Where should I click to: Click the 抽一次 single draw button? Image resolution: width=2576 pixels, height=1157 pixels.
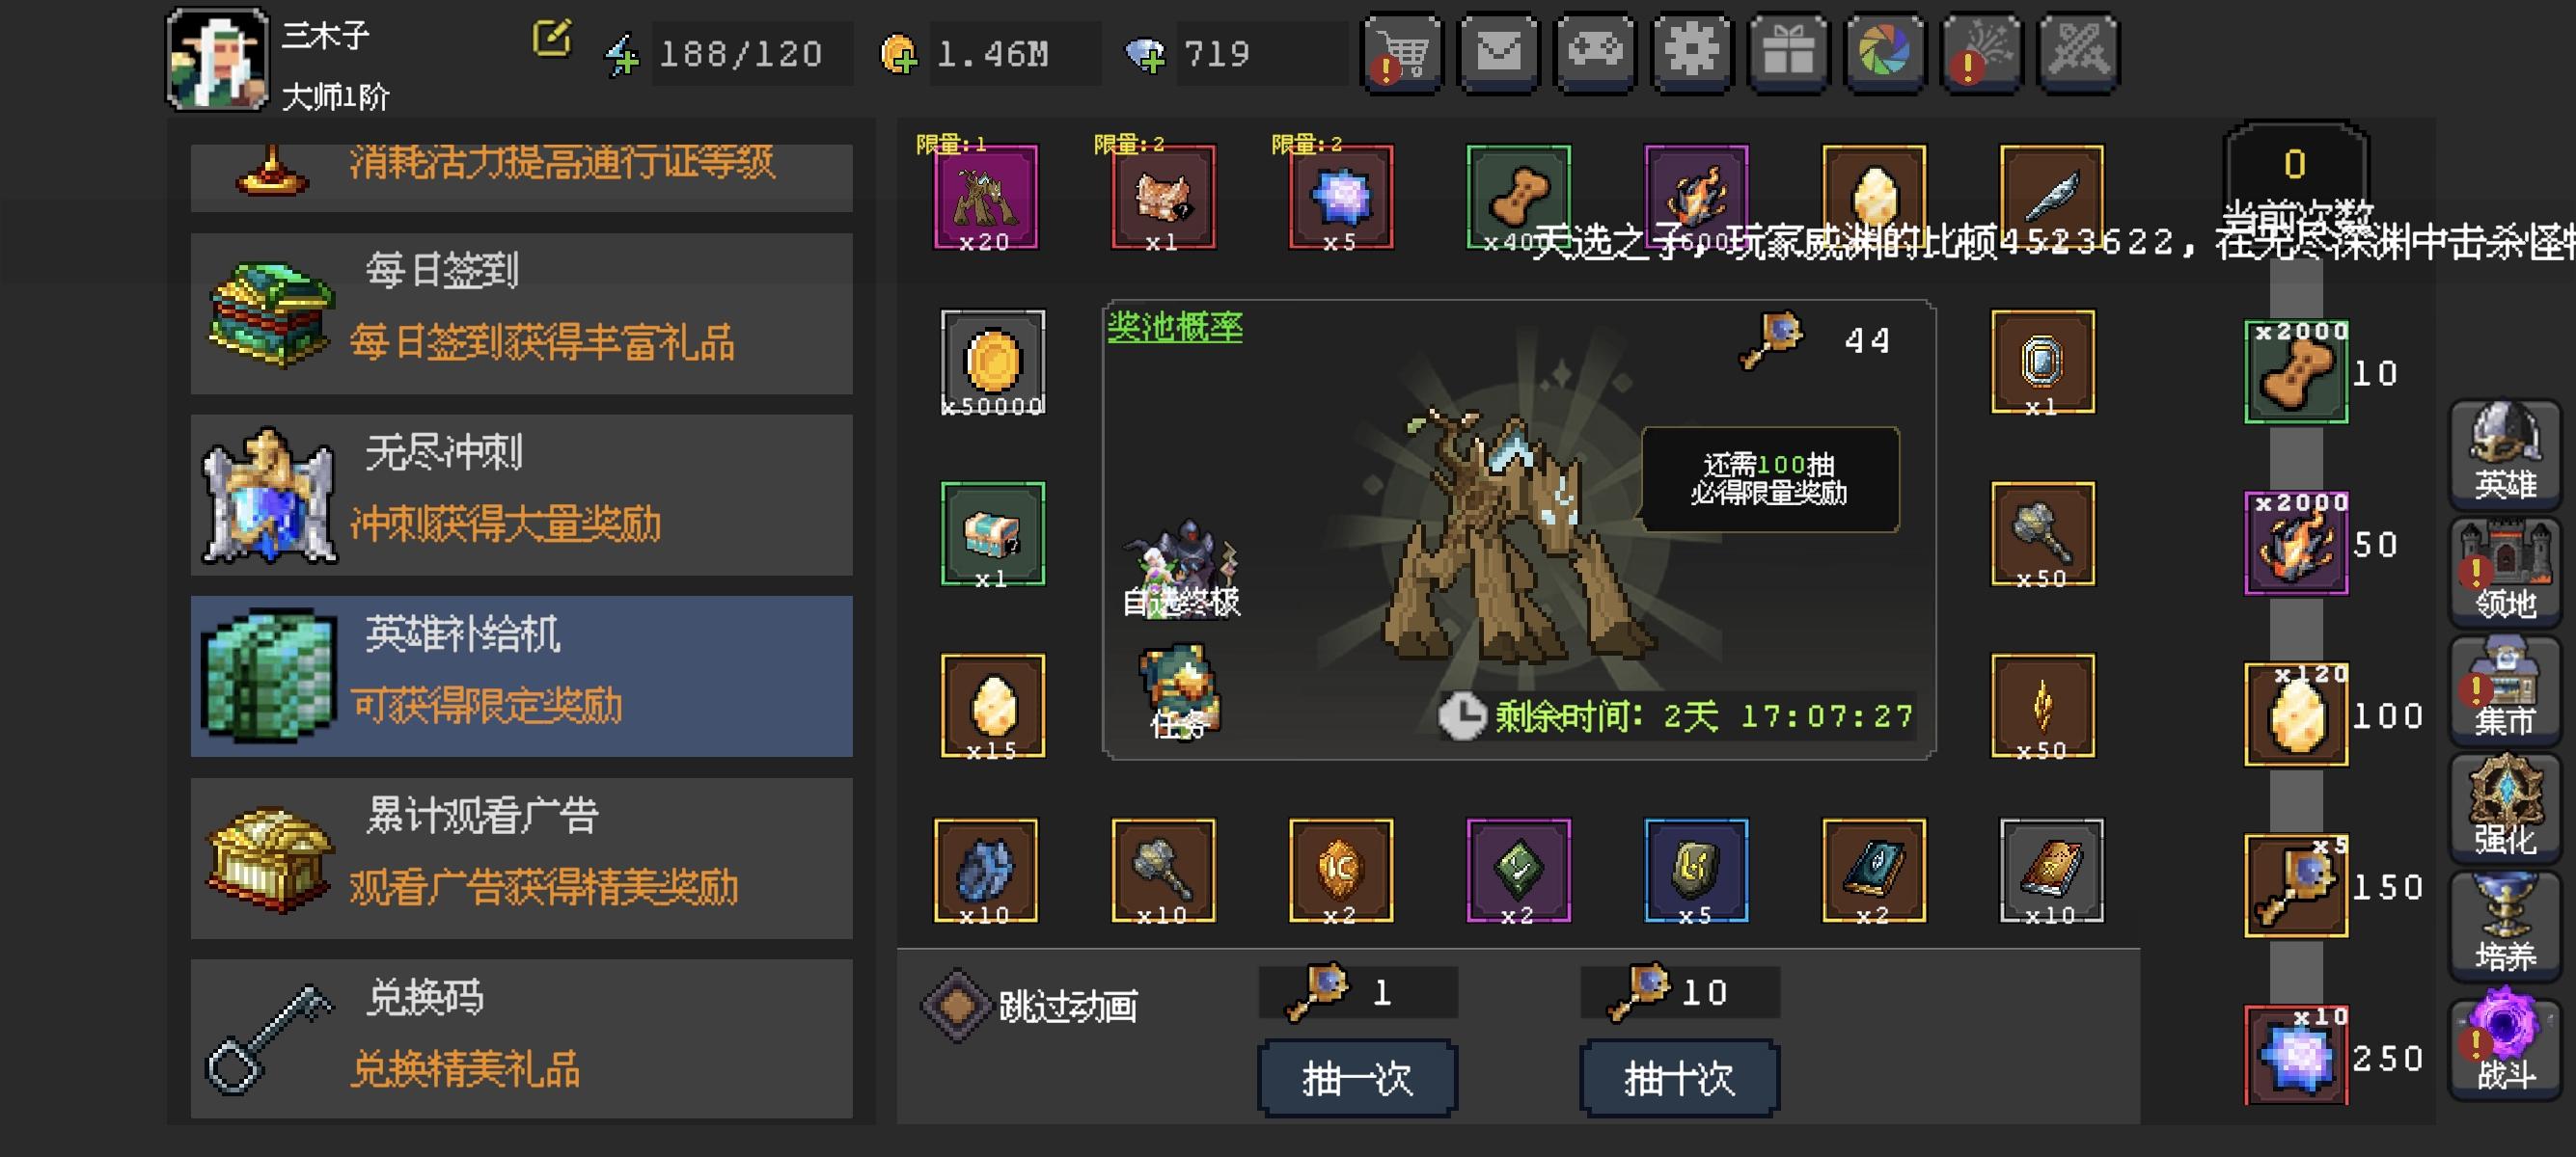point(1357,1078)
